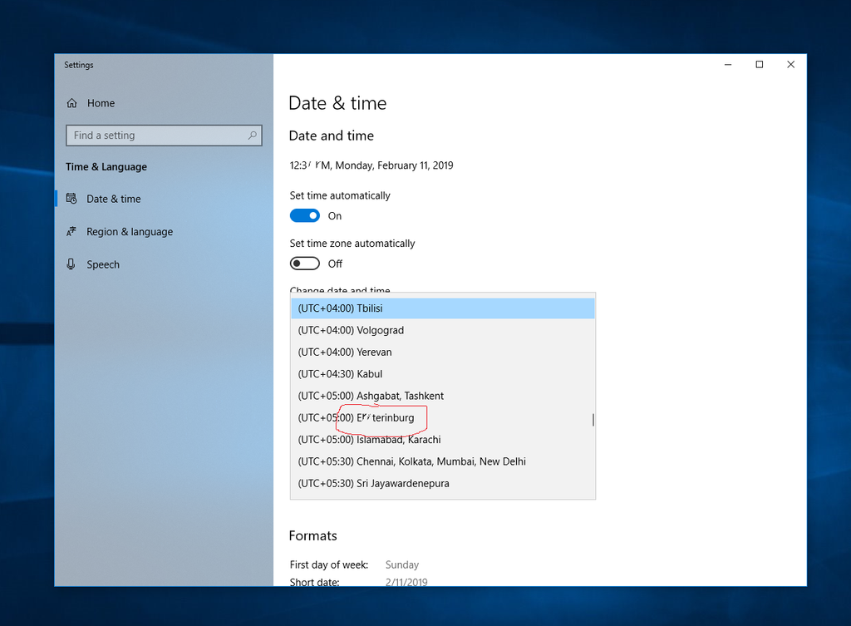Pick (UTC+04:00) Yerevan time zone
The height and width of the screenshot is (626, 851).
442,352
